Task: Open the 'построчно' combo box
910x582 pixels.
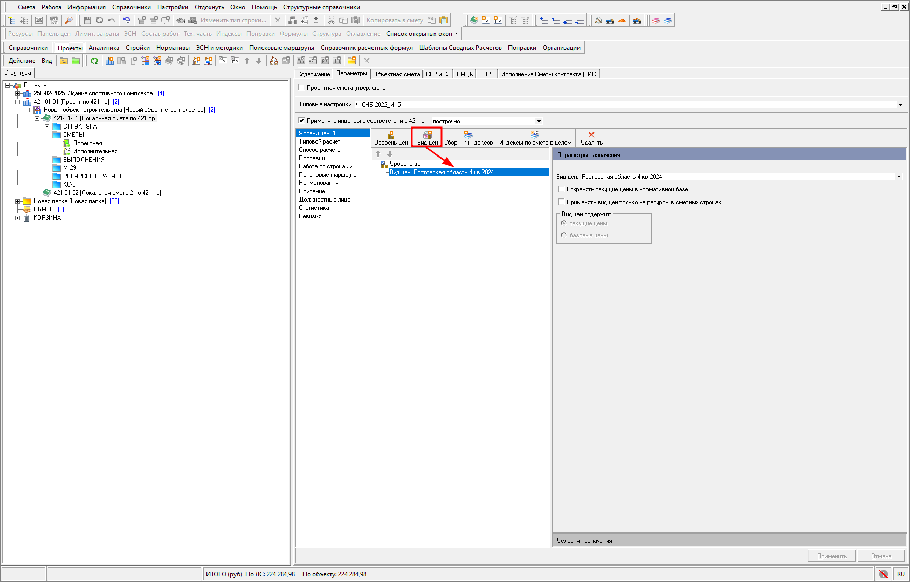Action: 539,121
